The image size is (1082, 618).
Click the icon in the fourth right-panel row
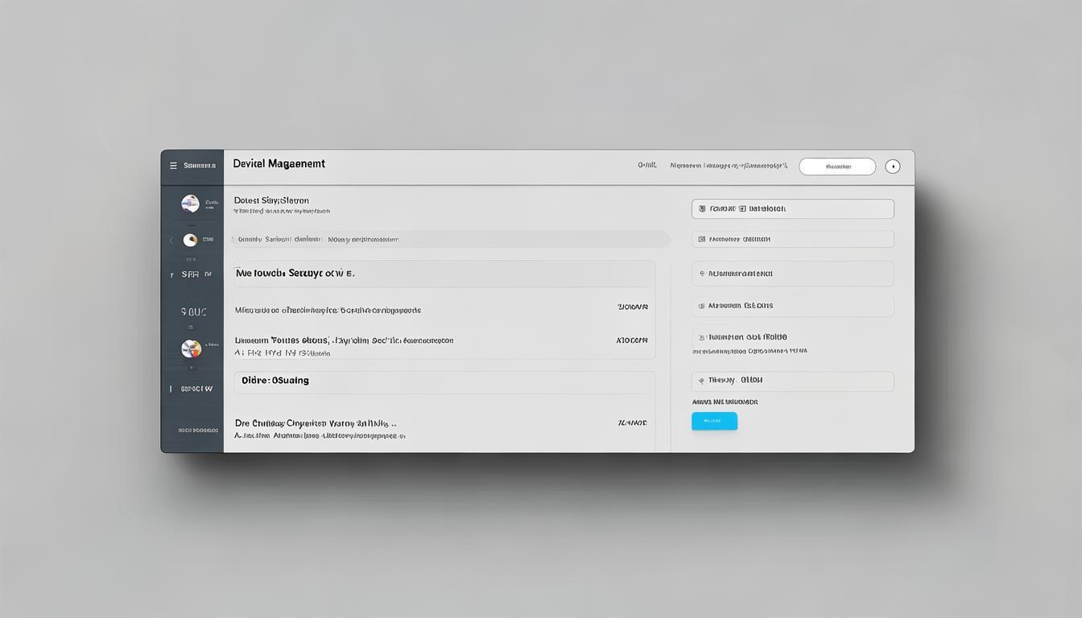point(702,306)
